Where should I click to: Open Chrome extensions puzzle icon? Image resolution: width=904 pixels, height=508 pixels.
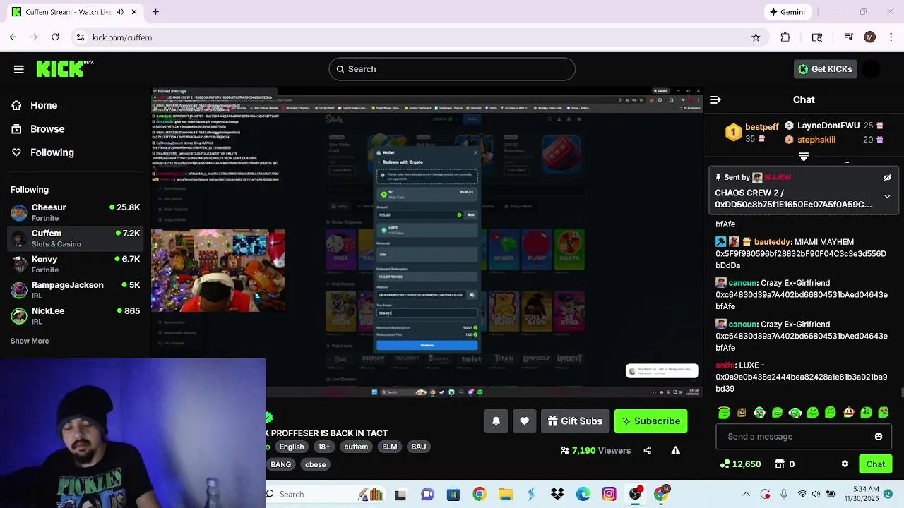tap(785, 37)
